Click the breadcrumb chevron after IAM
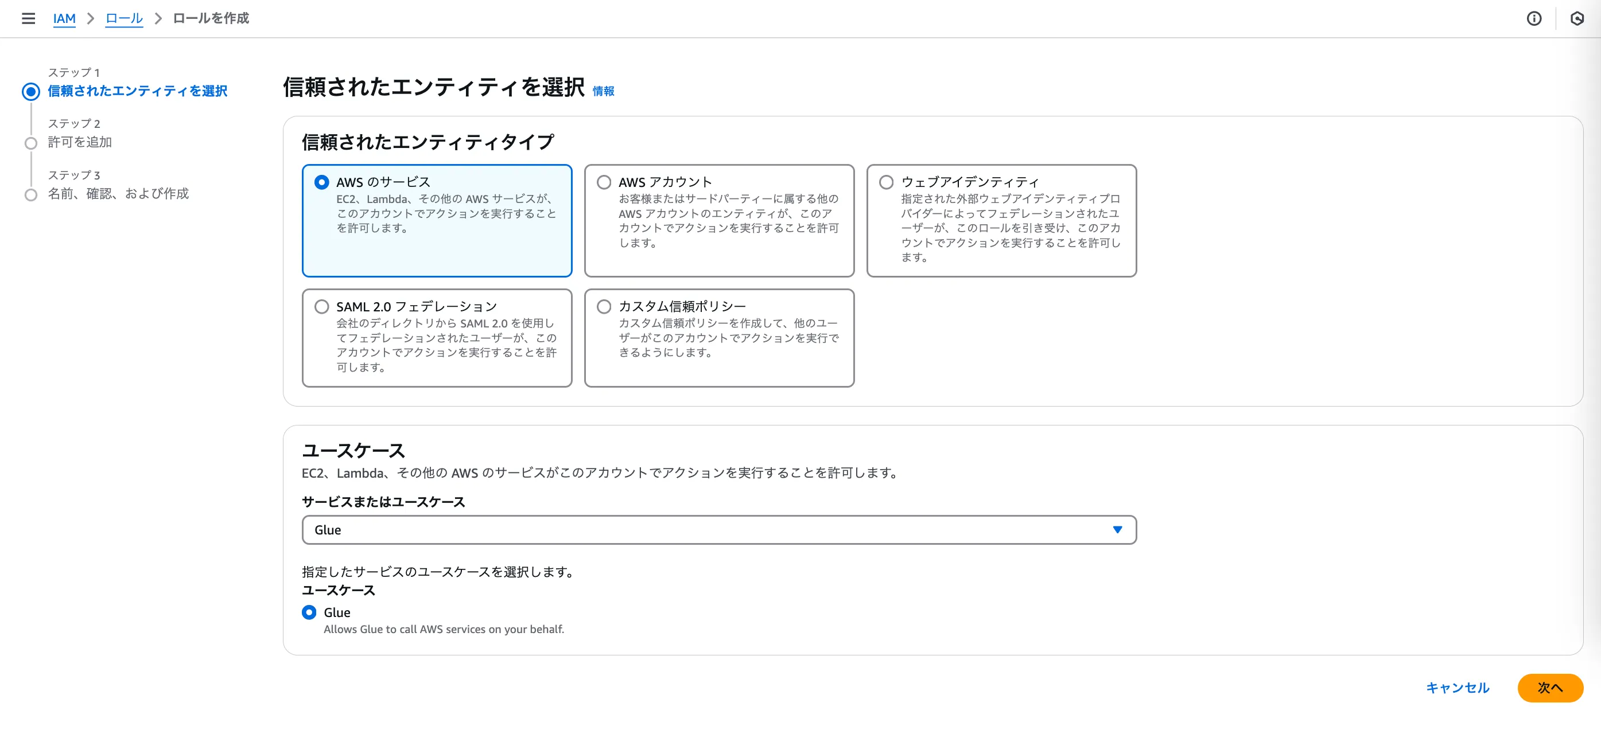Screen dimensions: 1601x734 91,18
